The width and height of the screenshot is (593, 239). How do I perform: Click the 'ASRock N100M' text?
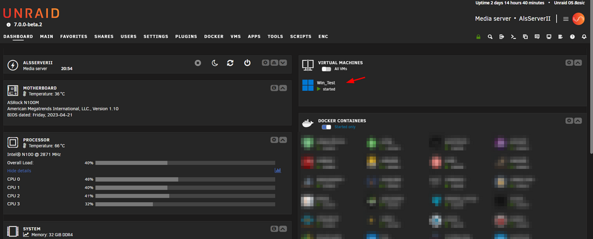(23, 103)
